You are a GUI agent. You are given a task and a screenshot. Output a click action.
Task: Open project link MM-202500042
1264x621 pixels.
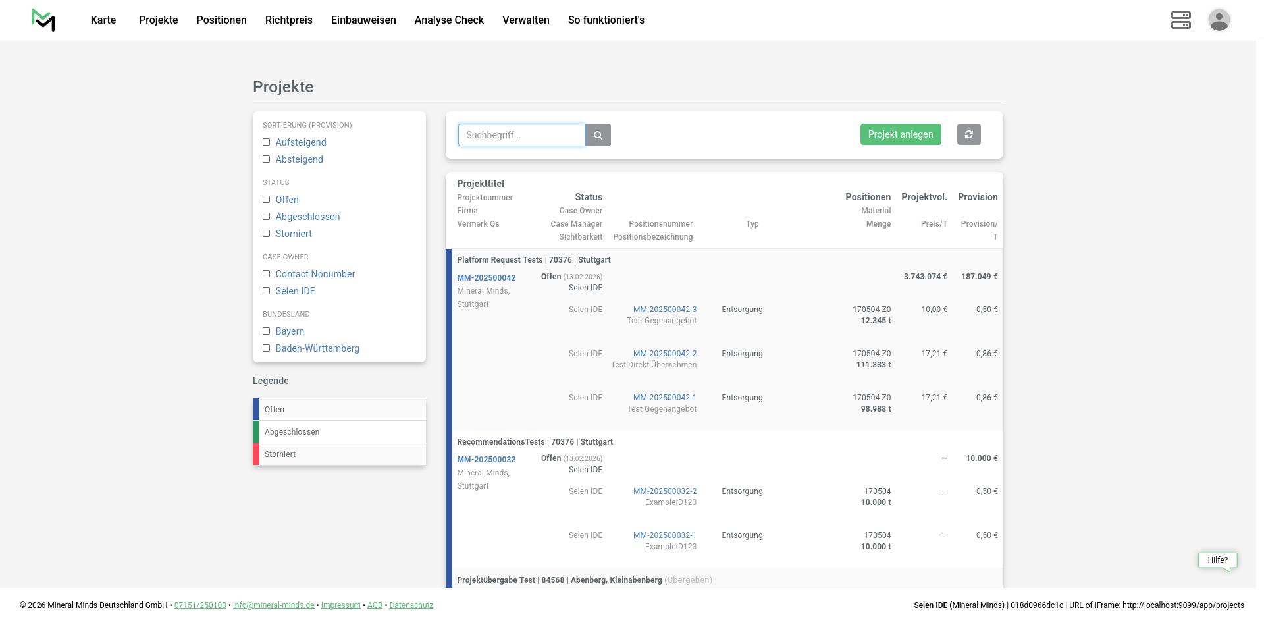(x=486, y=278)
